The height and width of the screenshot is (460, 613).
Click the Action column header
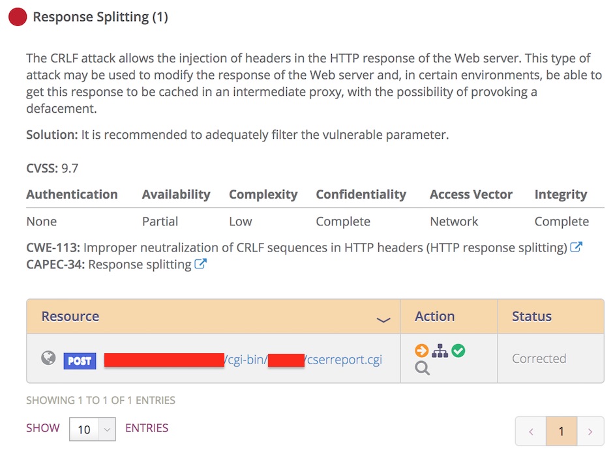pyautogui.click(x=435, y=316)
